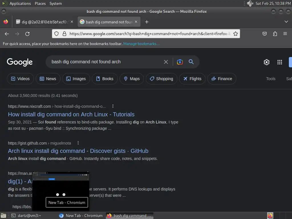Image resolution: width=292 pixels, height=219 pixels.
Task: Filter results by Images
Action: [76, 79]
